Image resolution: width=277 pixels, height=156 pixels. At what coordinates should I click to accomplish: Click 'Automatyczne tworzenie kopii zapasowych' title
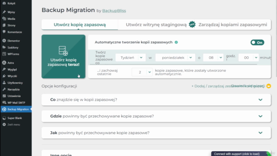click(134, 42)
